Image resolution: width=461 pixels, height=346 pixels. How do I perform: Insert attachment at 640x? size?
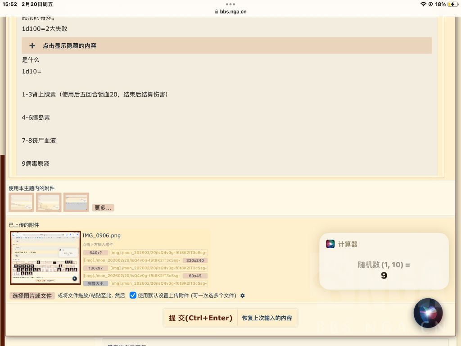[95, 253]
